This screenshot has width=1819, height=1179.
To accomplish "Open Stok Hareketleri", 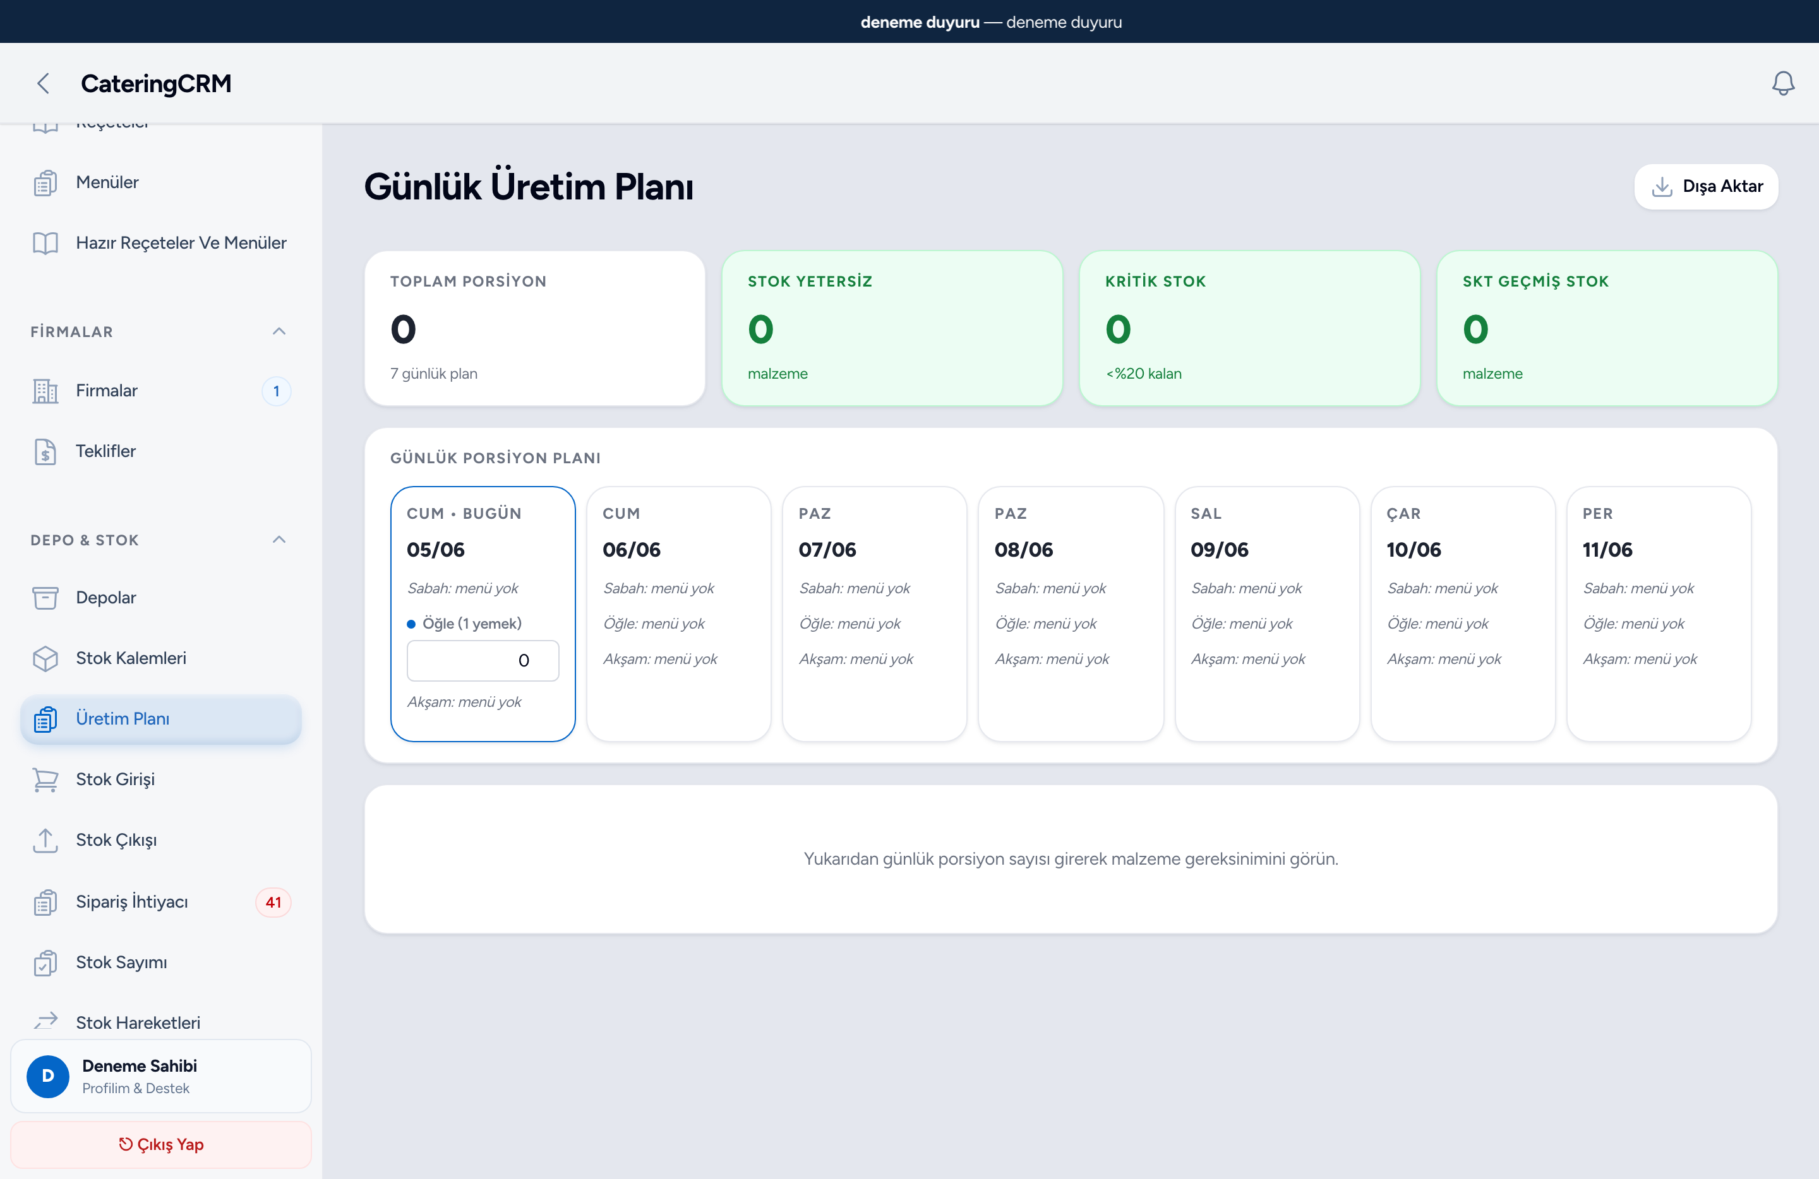I will pyautogui.click(x=160, y=1022).
